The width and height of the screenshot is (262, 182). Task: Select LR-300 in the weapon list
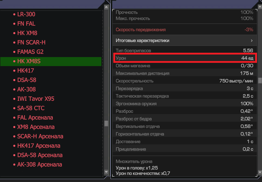tap(26, 14)
